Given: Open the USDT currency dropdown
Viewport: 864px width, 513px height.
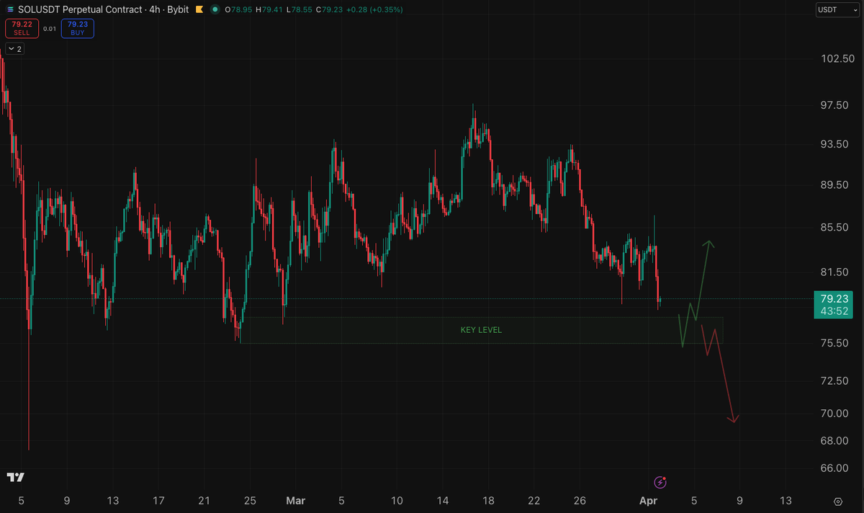Looking at the screenshot, I should pyautogui.click(x=836, y=10).
